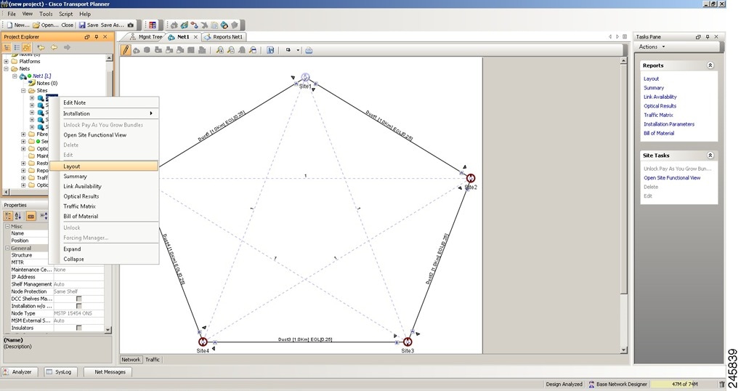The height and width of the screenshot is (391, 741).
Task: Click Open Site Functional View in Site Tasks
Action: click(x=672, y=178)
